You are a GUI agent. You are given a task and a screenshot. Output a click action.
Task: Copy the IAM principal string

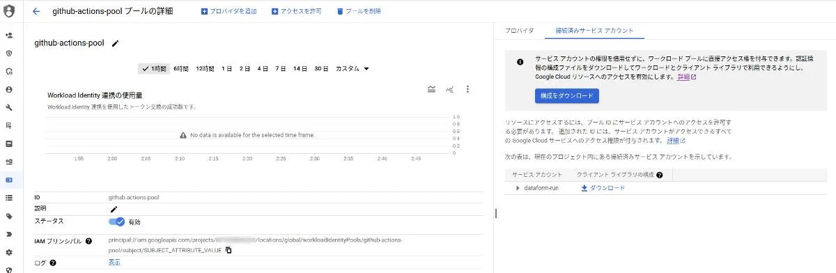(x=228, y=250)
